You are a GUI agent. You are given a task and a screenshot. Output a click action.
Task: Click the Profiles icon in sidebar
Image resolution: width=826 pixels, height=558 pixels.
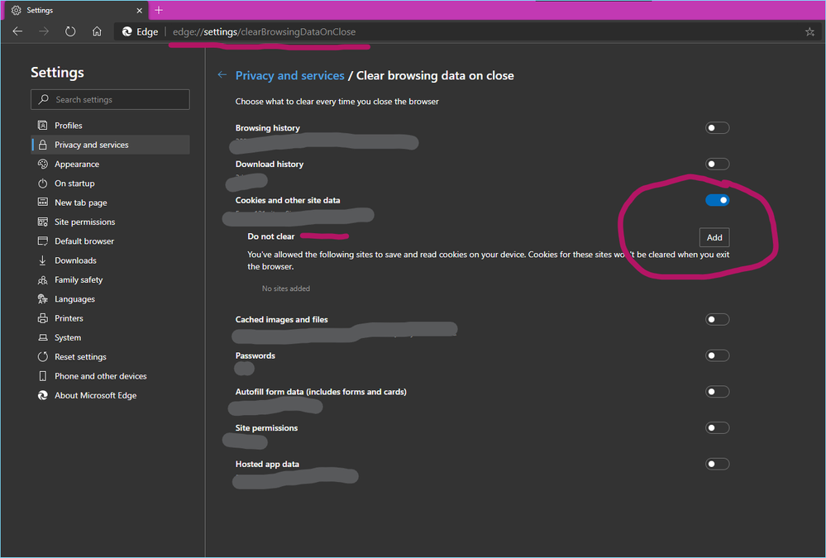tap(43, 126)
